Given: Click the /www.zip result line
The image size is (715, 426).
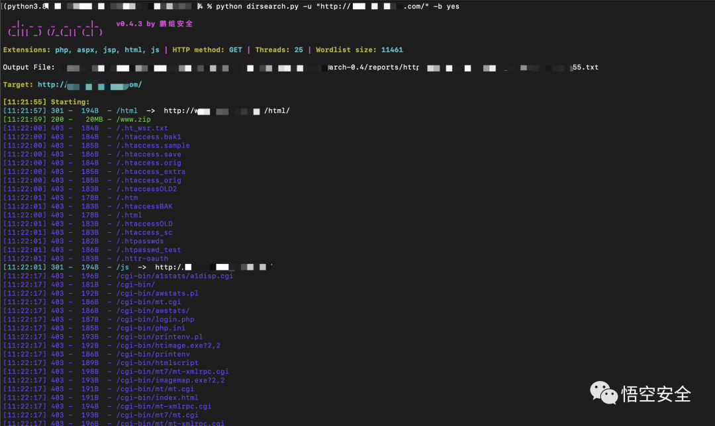Looking at the screenshot, I should (x=77, y=119).
